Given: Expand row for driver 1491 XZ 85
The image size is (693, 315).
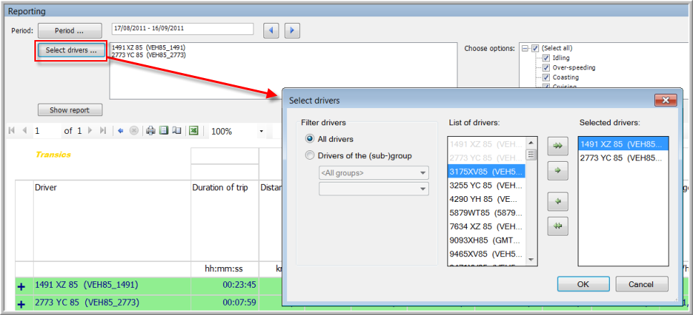Looking at the screenshot, I should click(x=21, y=286).
